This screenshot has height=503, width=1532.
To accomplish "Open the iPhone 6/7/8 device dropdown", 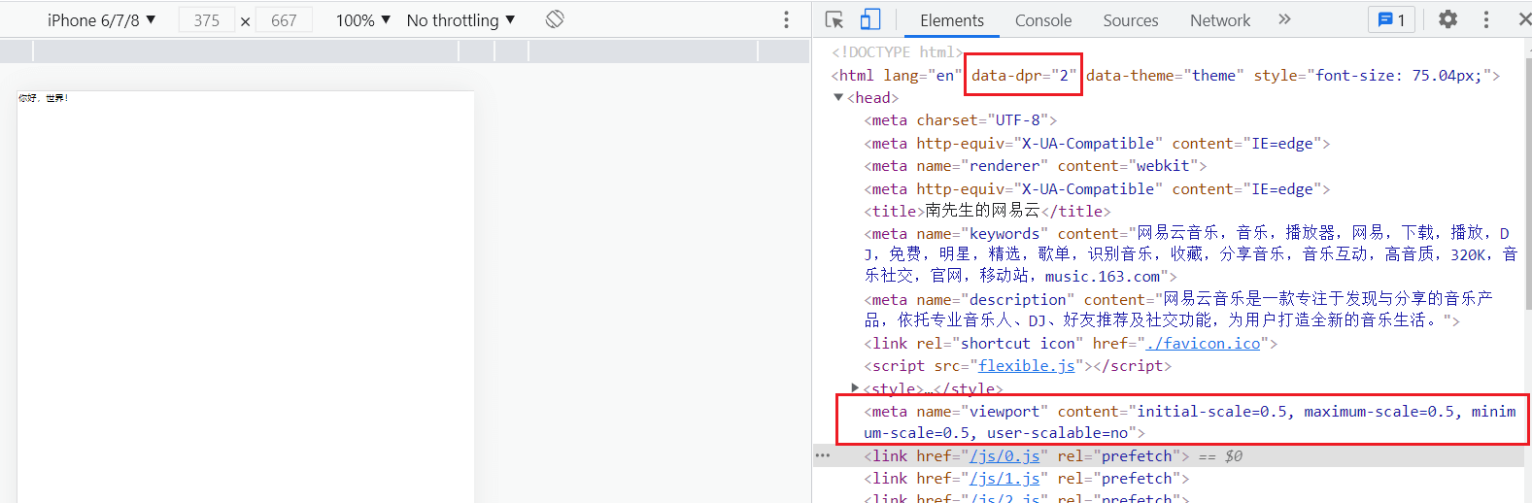I will (101, 20).
